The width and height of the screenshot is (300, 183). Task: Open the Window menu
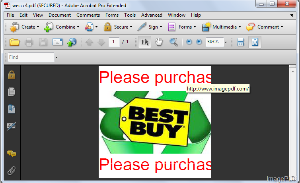click(x=176, y=15)
